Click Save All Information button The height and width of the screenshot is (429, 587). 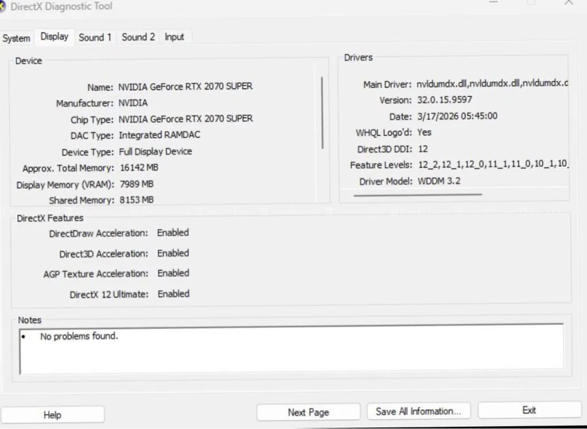tap(418, 411)
